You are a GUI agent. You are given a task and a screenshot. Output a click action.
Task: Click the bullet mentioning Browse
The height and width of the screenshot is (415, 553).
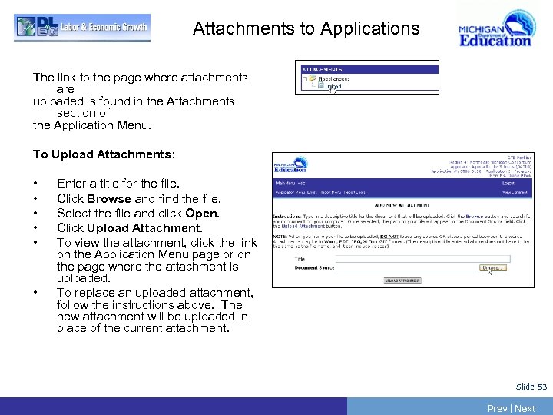139,199
